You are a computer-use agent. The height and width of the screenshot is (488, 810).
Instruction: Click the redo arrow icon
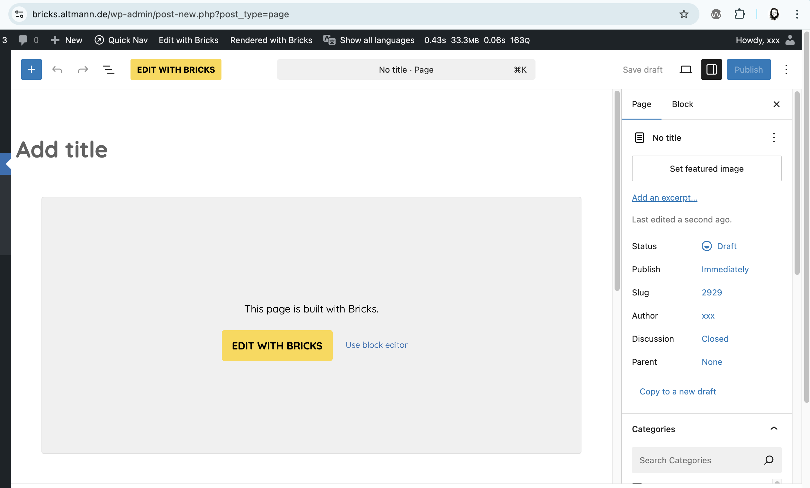pyautogui.click(x=83, y=69)
